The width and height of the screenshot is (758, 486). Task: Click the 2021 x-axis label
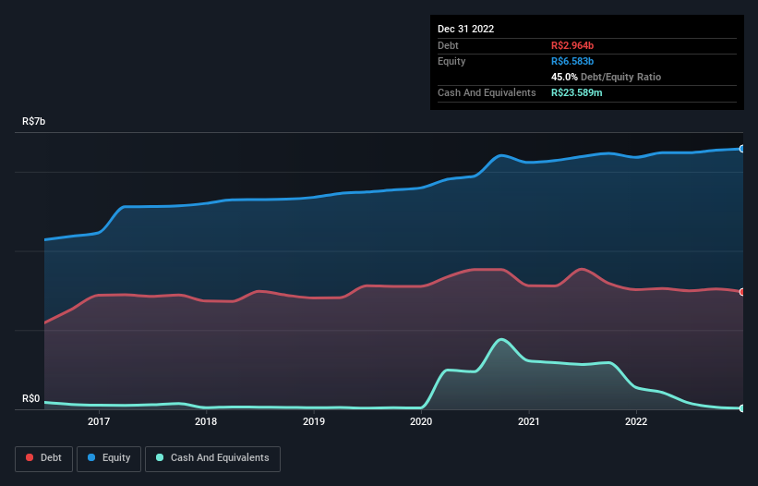coord(529,421)
